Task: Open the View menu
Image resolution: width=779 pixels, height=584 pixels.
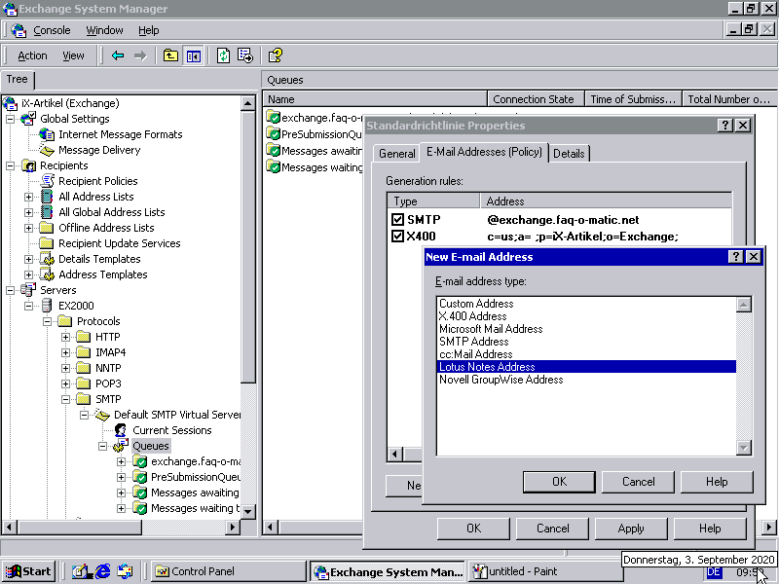Action: point(73,55)
